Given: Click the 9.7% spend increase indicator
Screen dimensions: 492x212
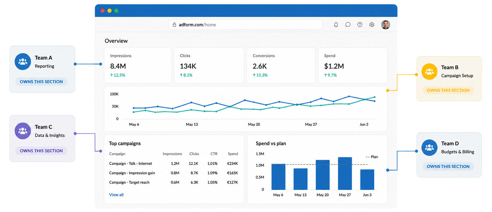Looking at the screenshot, I should (x=330, y=75).
